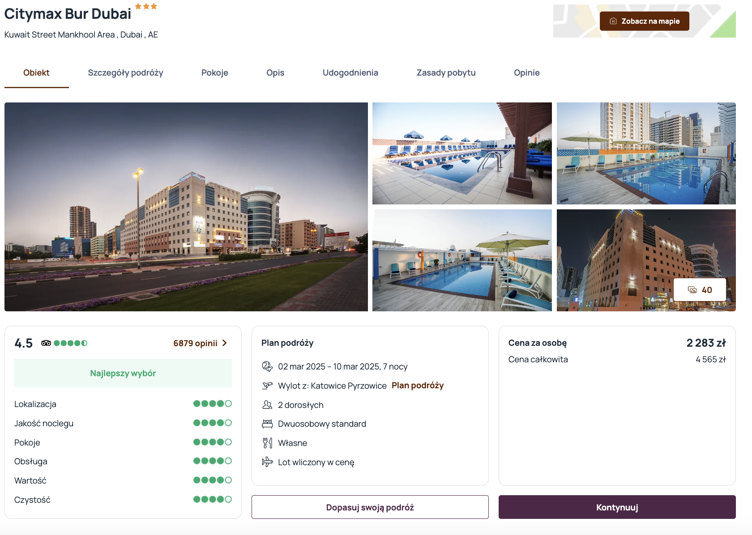Click the Kontynuuj button
The height and width of the screenshot is (535, 752).
point(617,507)
